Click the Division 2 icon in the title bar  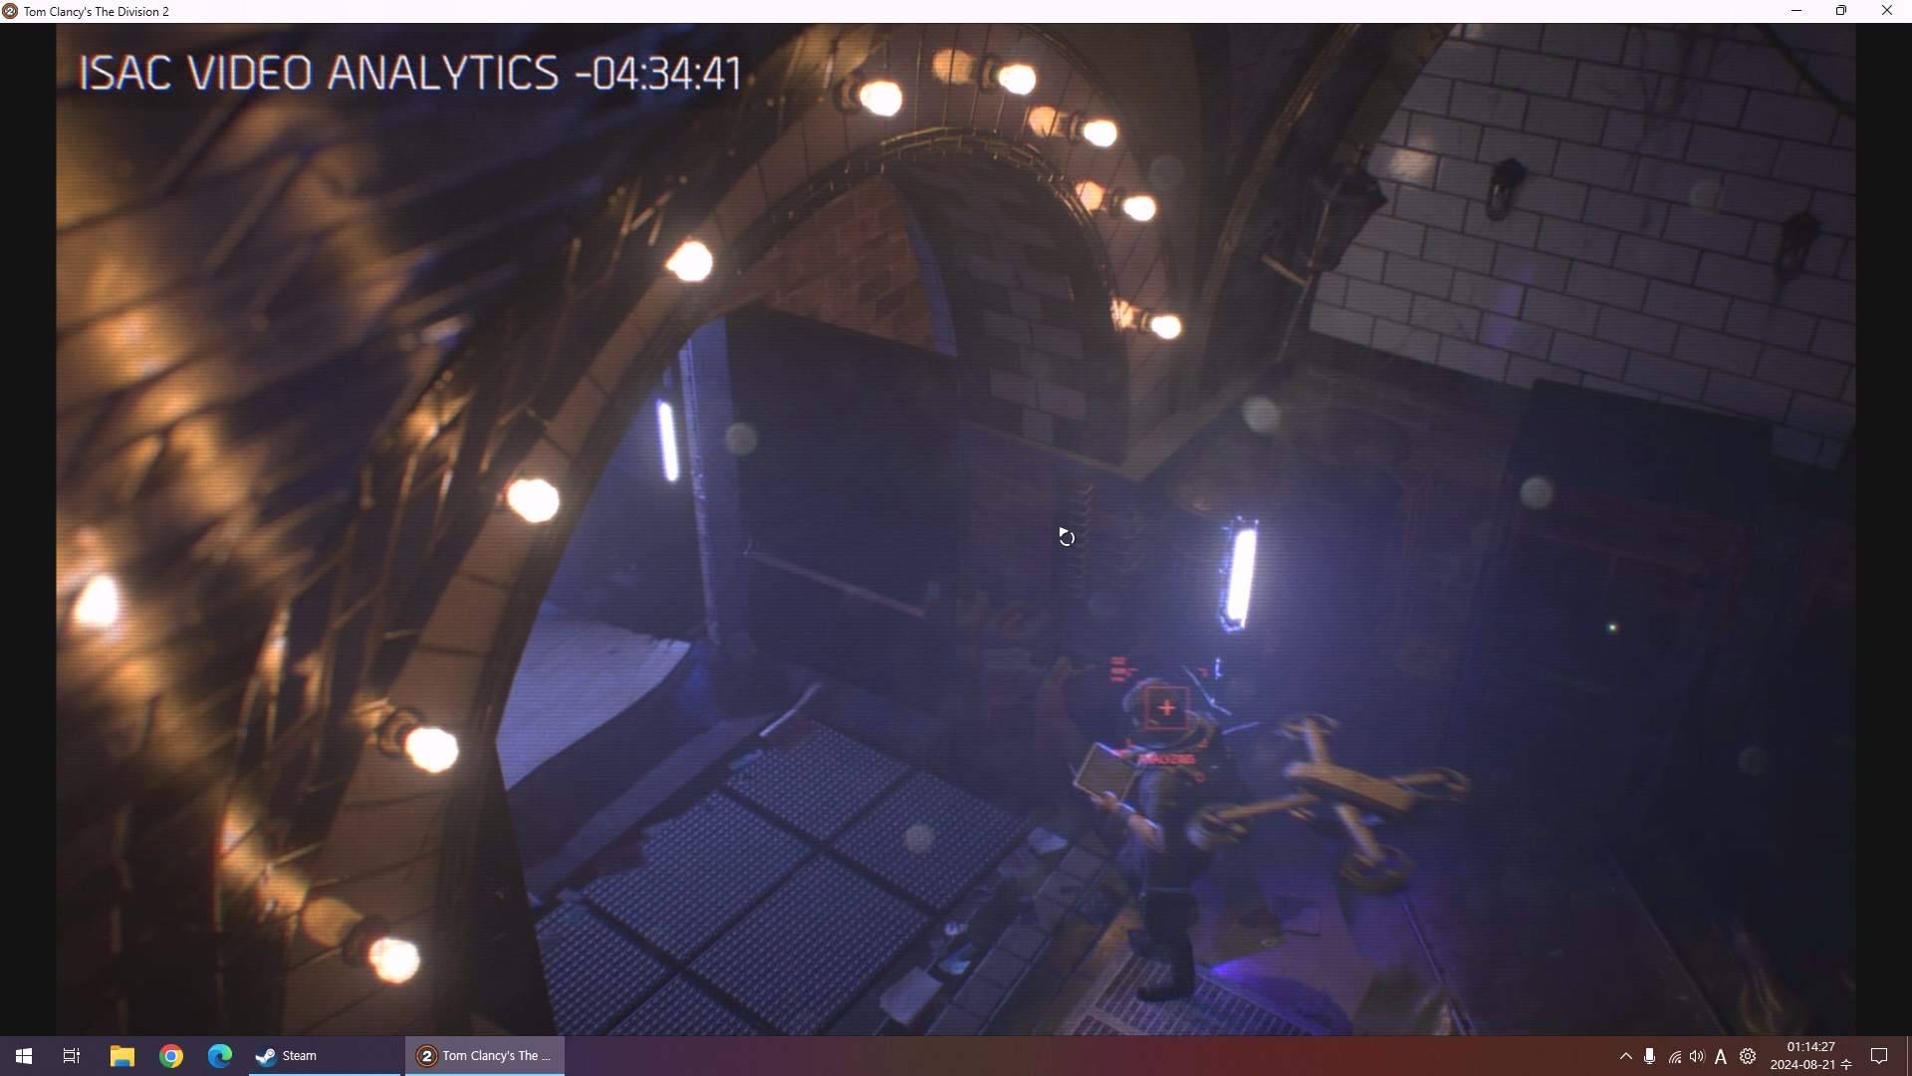point(10,11)
